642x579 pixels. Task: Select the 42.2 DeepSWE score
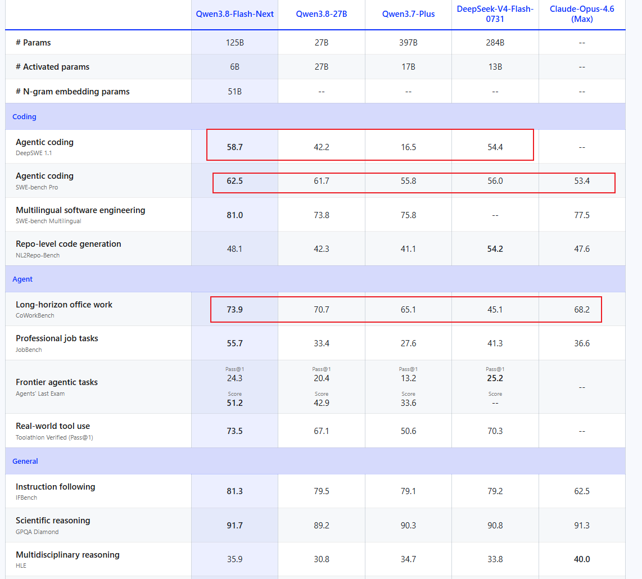(322, 147)
